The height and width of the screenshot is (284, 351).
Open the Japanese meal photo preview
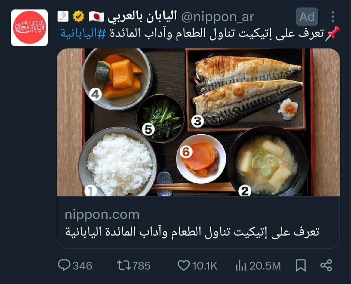click(x=198, y=122)
